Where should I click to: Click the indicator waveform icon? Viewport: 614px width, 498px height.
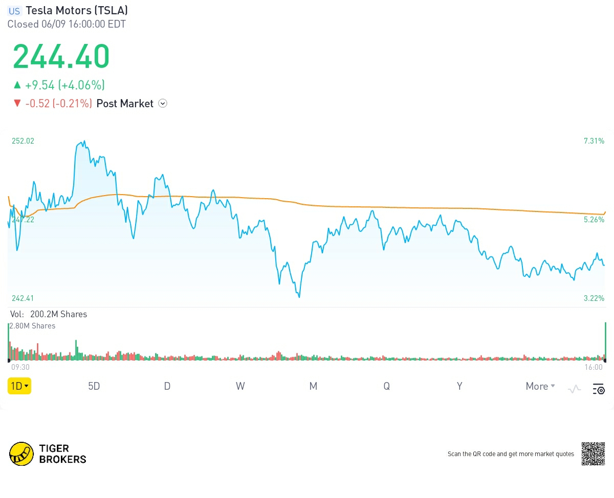[x=574, y=389]
